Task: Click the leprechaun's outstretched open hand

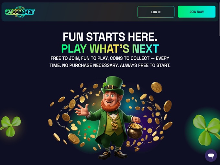Action: click(82, 110)
